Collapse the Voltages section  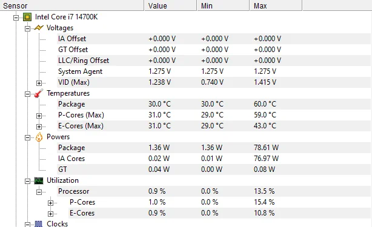click(27, 28)
